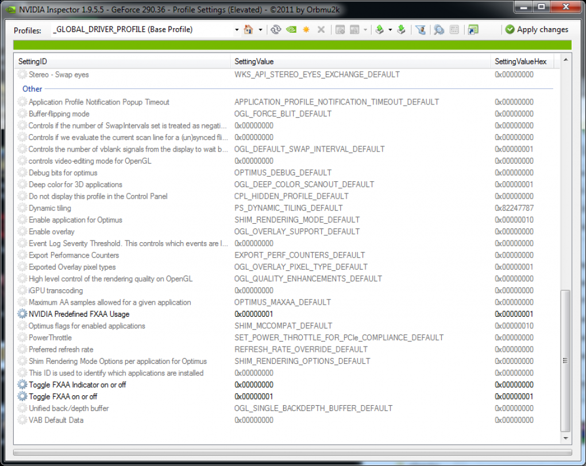Click the gear icon next to iGPU transcoding

22,290
